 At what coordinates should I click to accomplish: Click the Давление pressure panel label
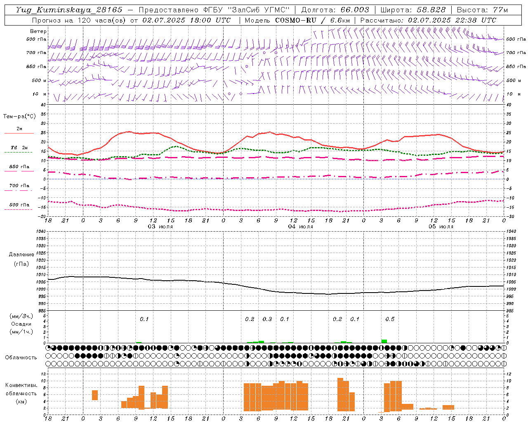pos(21,255)
